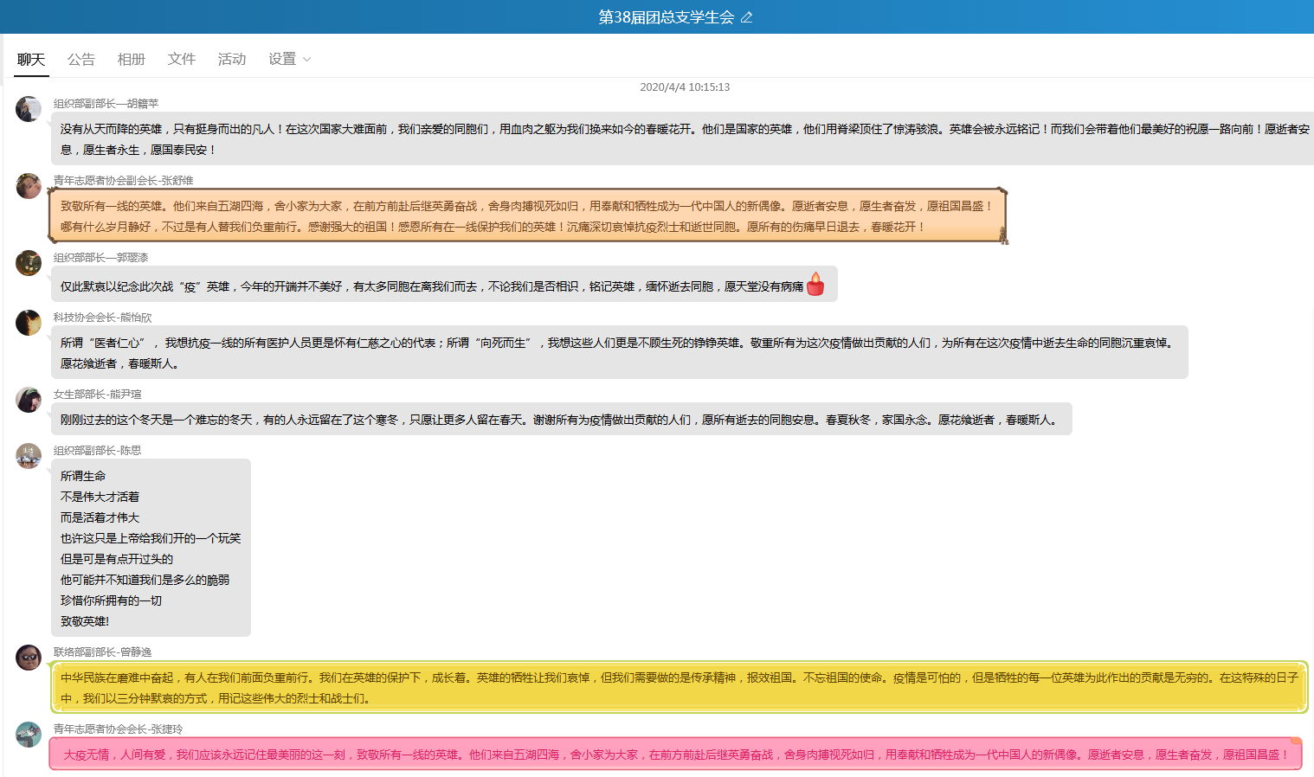Click avatar of 科技协会会长 sender
This screenshot has width=1314, height=777.
click(x=29, y=323)
